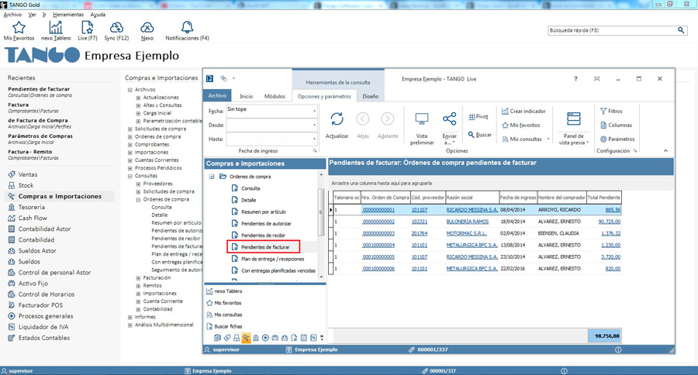Select Tesorería module in sidebar
698x375 pixels.
tap(31, 208)
